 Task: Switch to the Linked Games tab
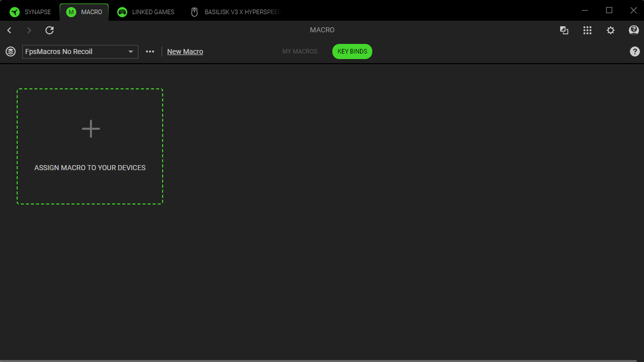[146, 12]
